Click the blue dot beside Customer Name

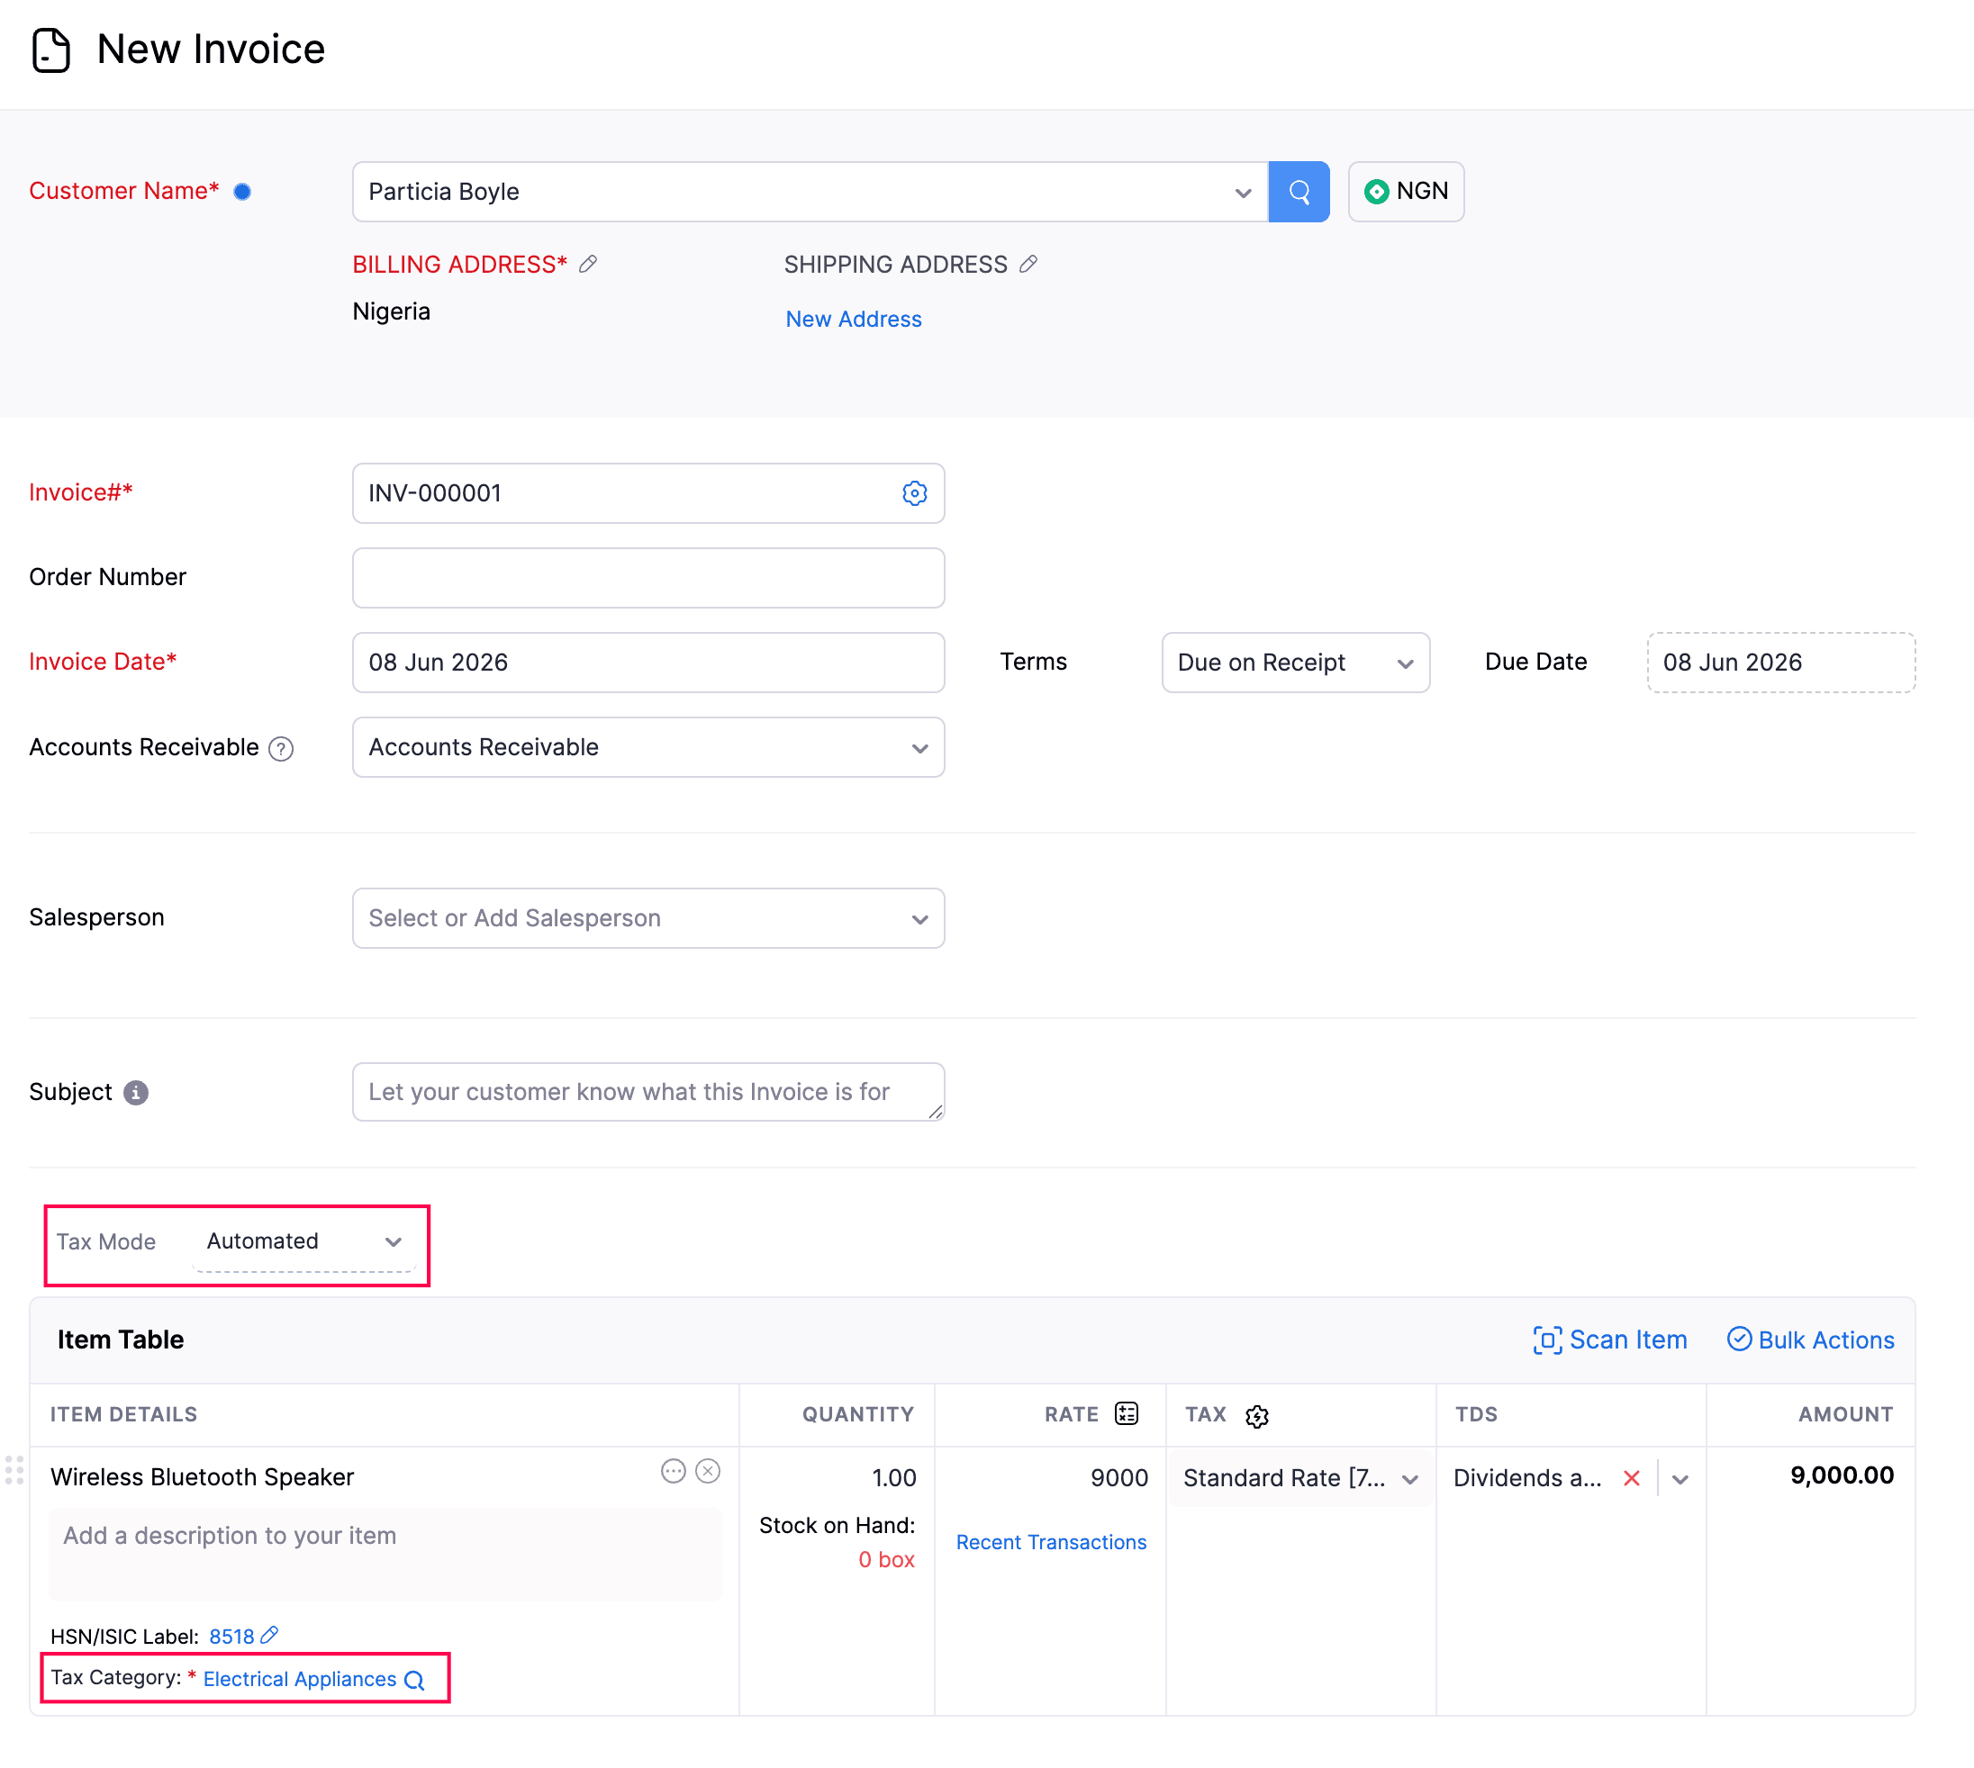point(243,192)
